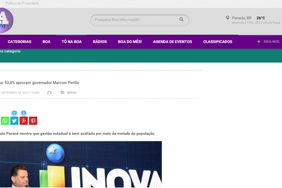Open the CATEGORIAS menu
Screen dimensions: 282x188
pos(20,42)
